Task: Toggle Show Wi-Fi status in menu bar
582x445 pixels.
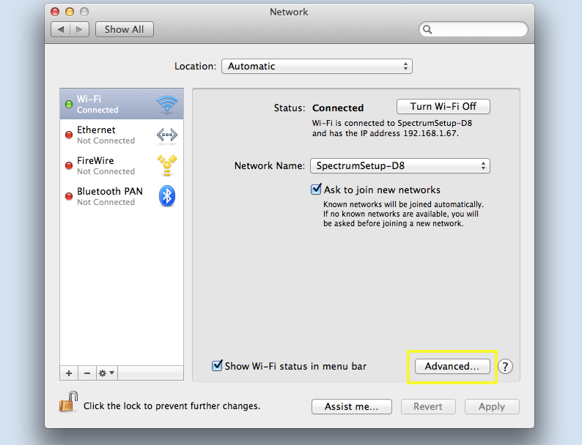Action: click(x=217, y=365)
